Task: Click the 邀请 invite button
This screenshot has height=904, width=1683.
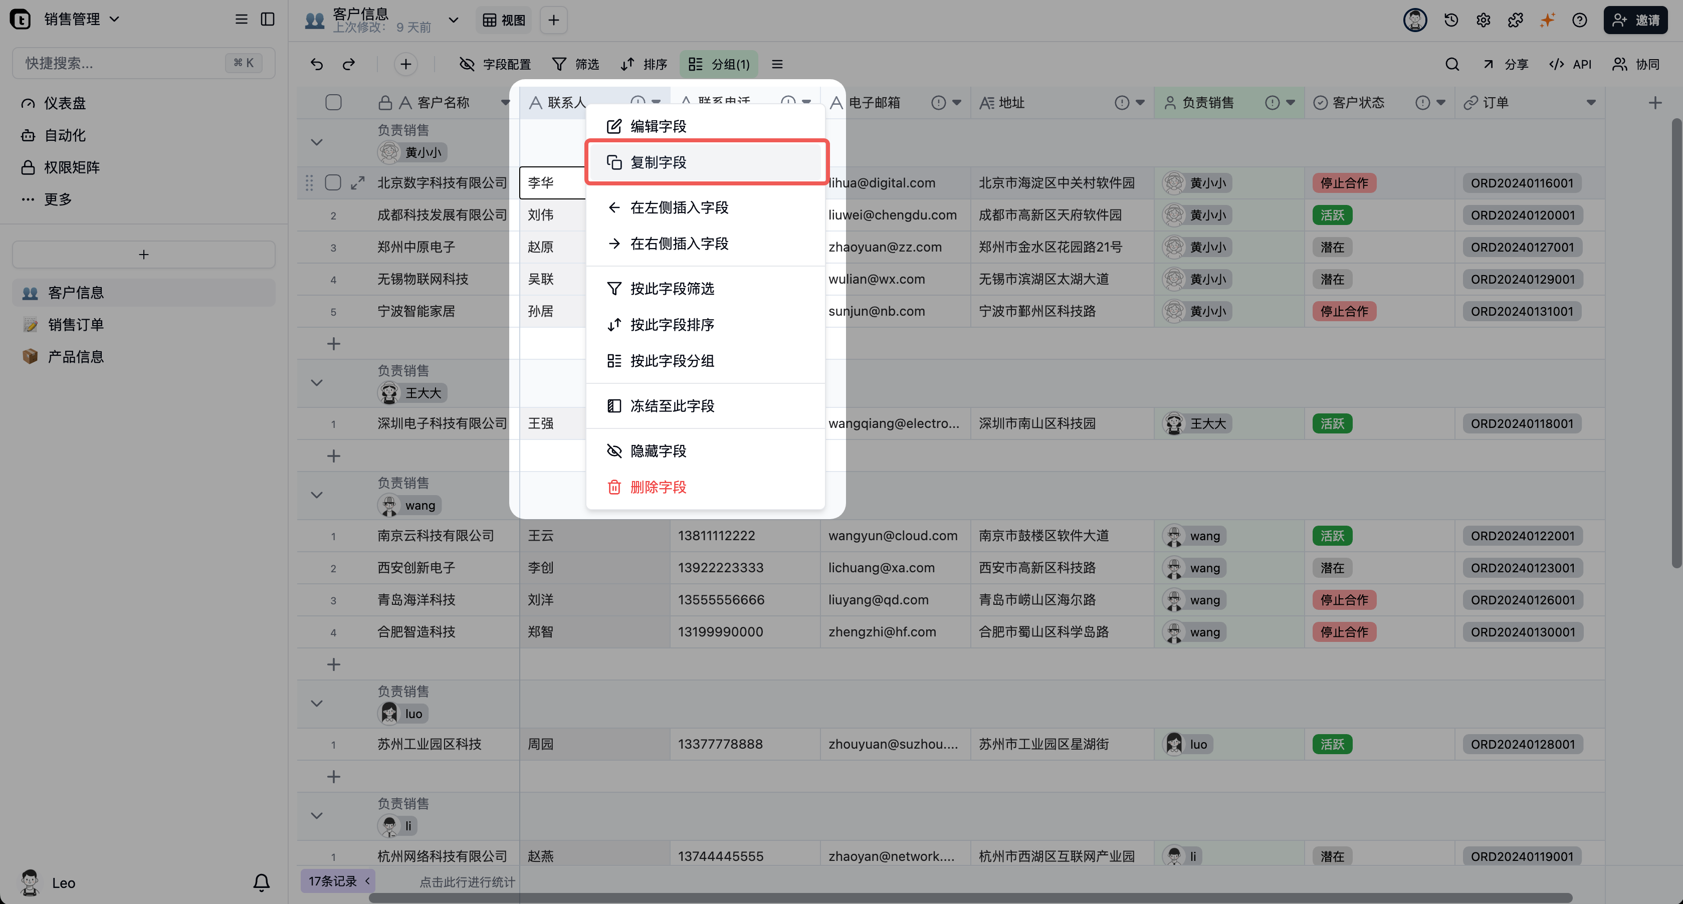Action: 1635,20
